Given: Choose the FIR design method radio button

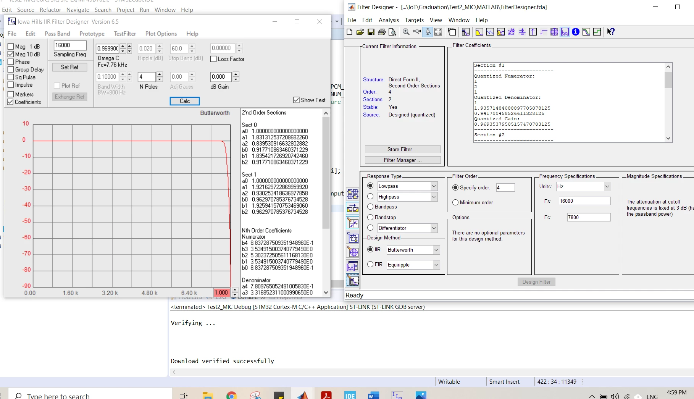Looking at the screenshot, I should point(370,264).
